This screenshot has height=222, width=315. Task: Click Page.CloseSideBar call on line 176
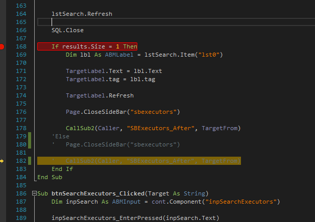pyautogui.click(x=123, y=112)
